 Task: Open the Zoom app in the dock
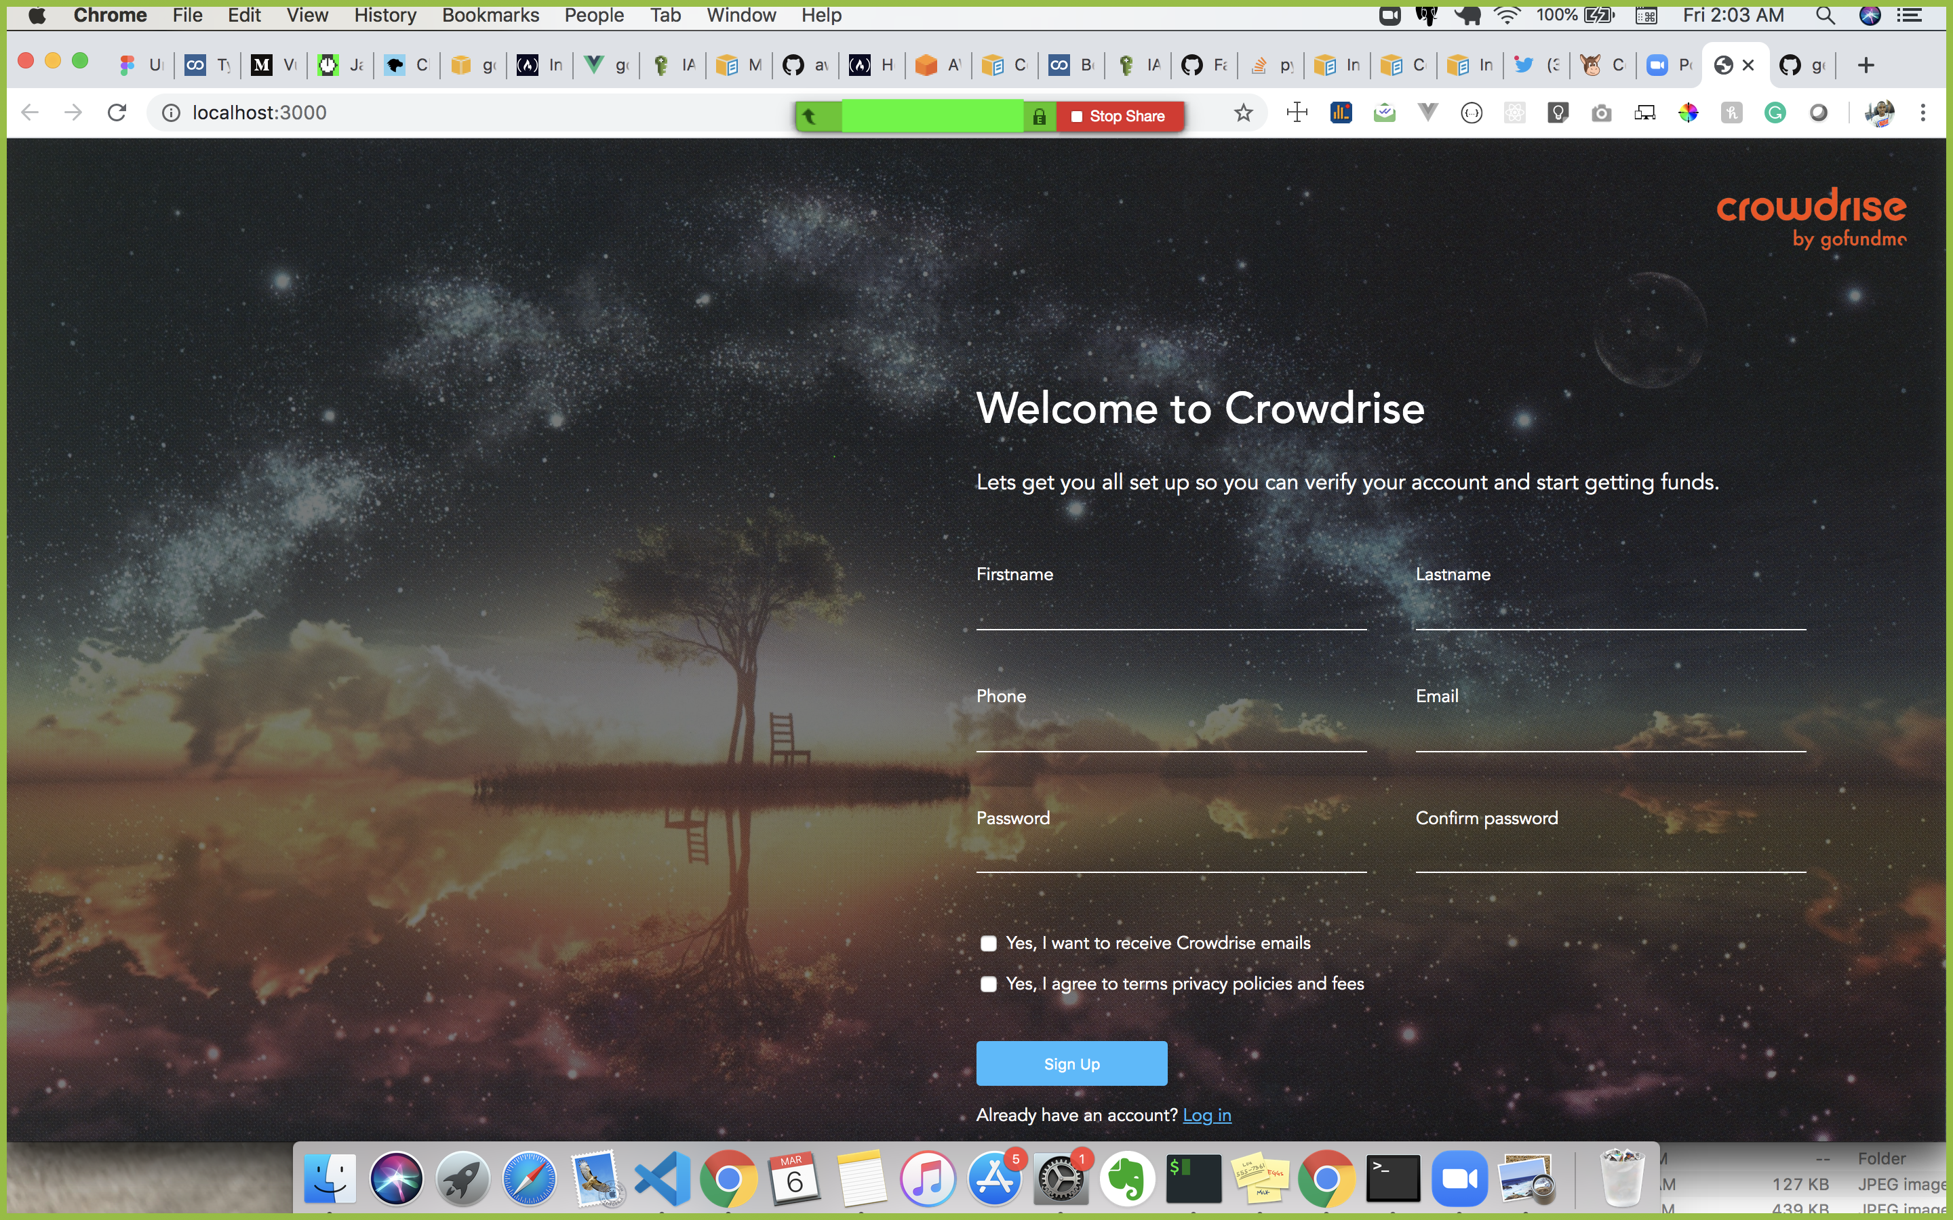click(x=1459, y=1179)
